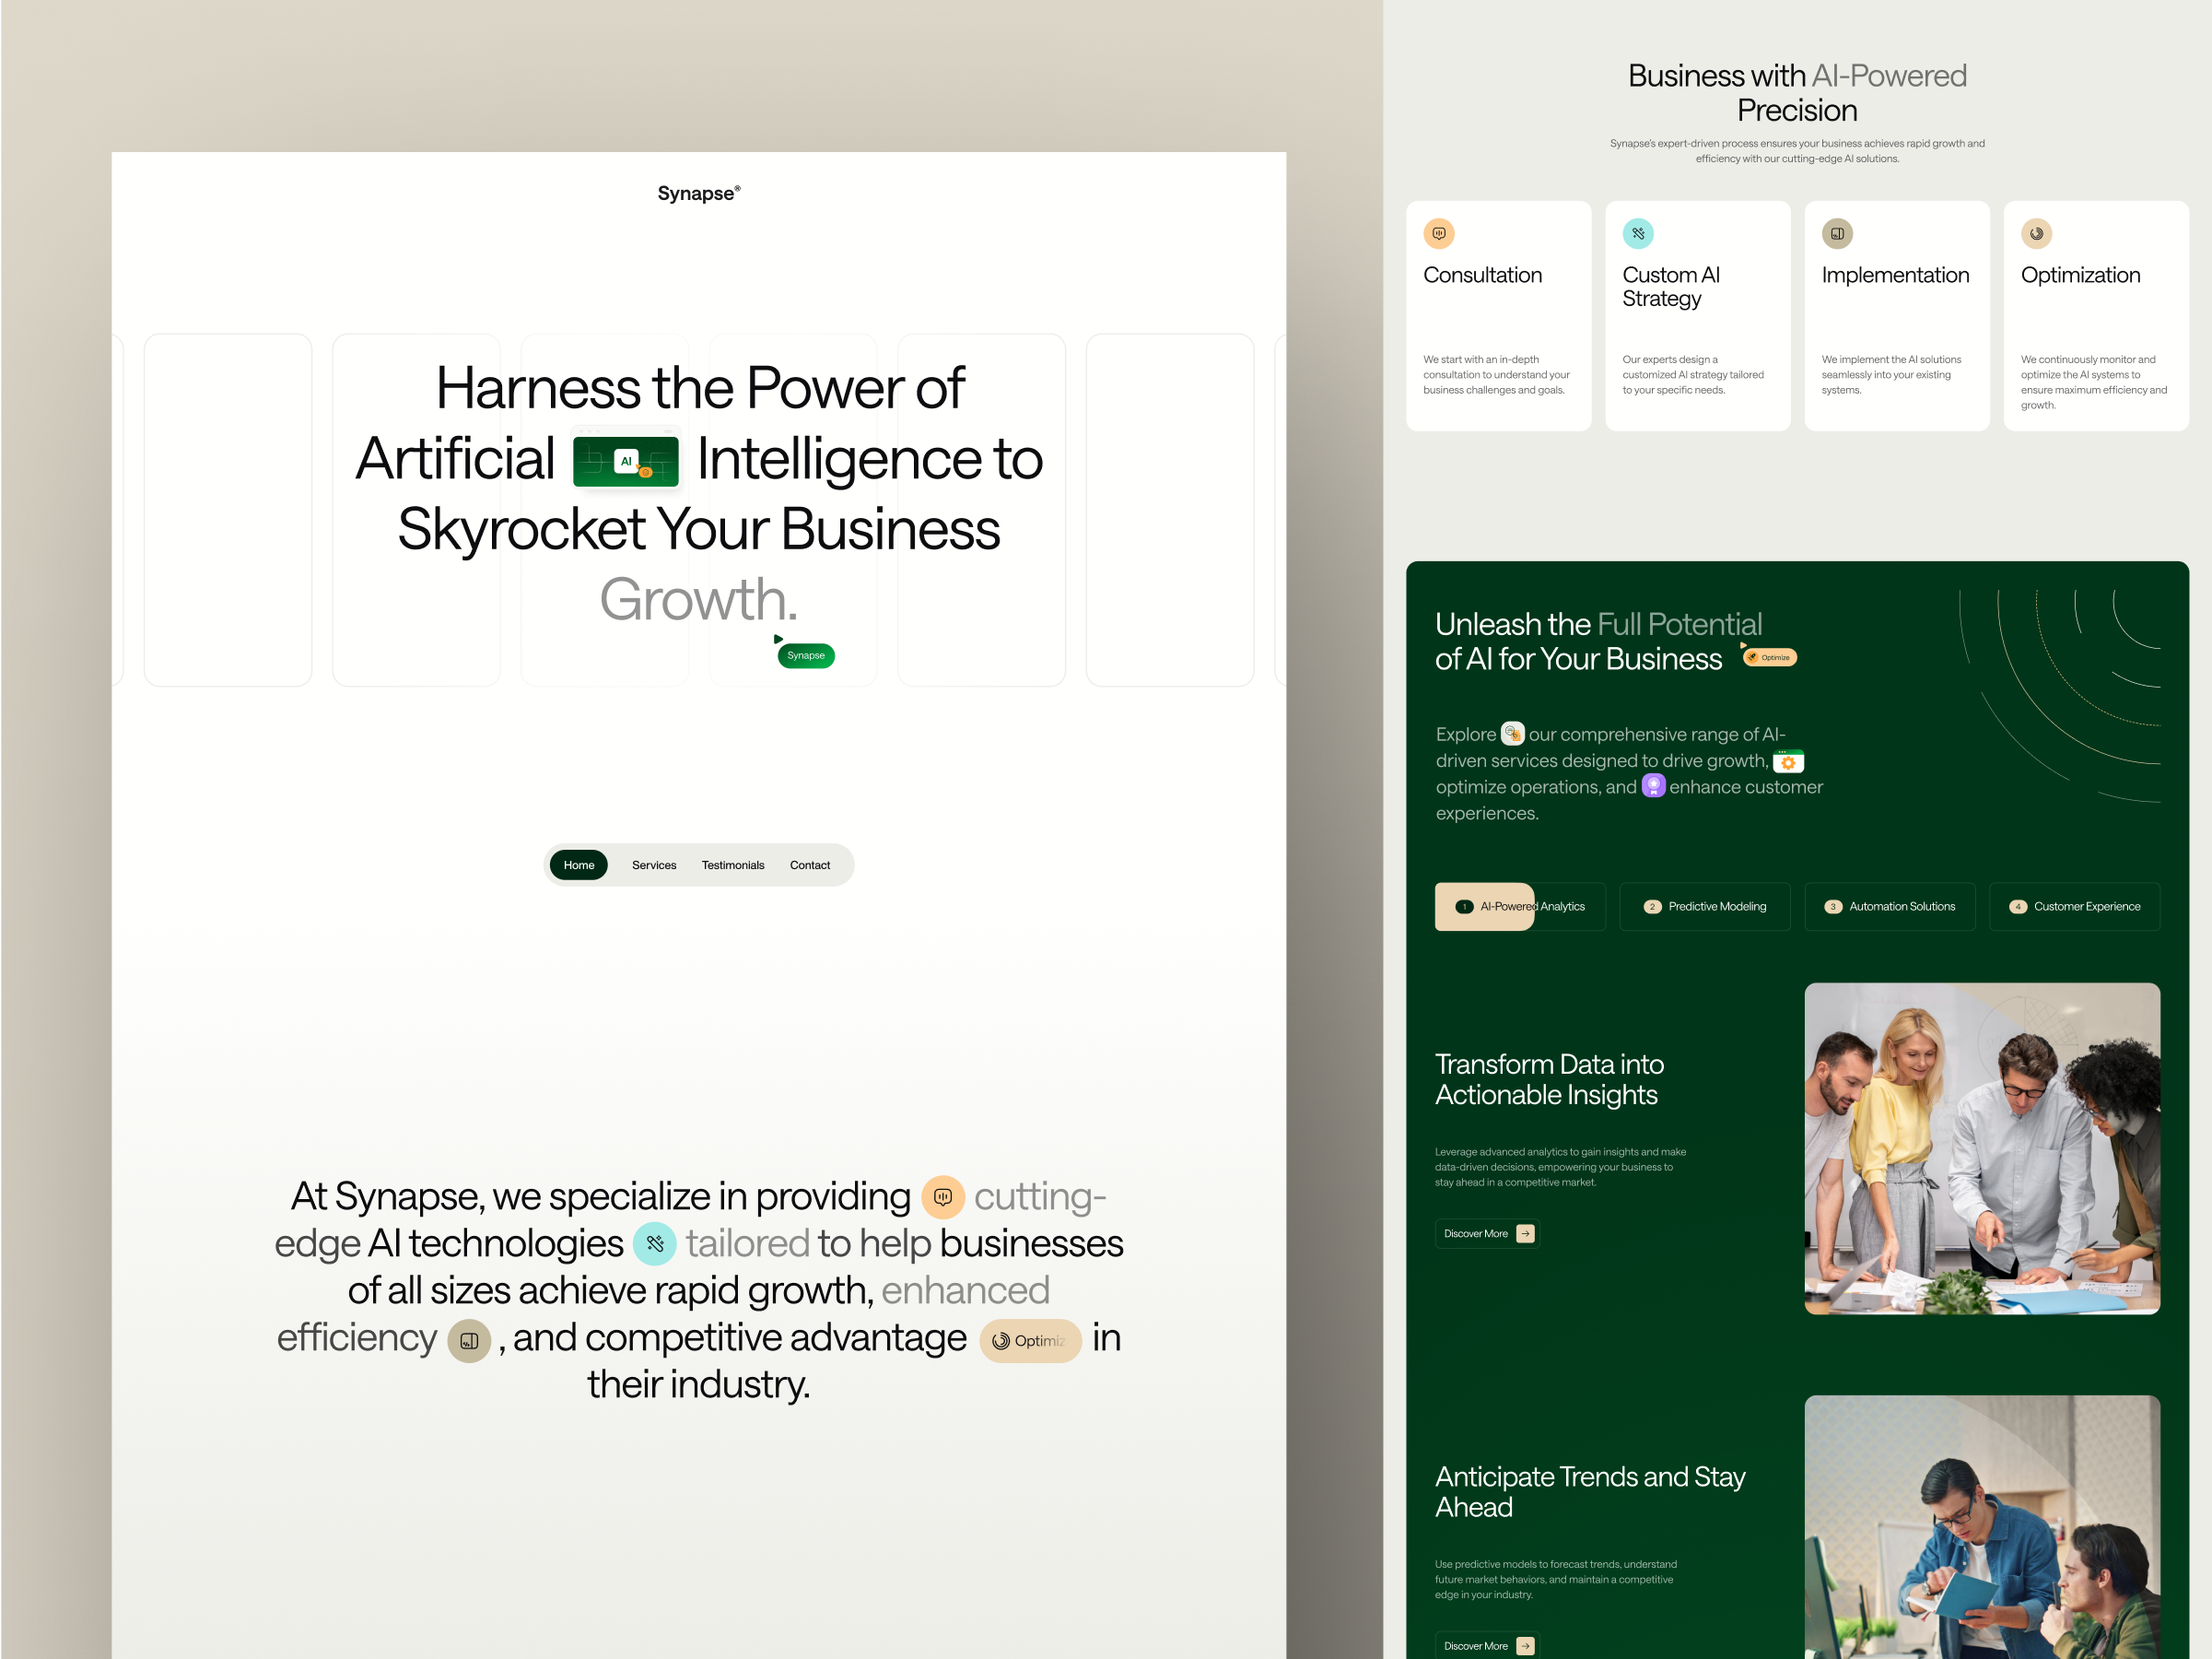Image resolution: width=2212 pixels, height=1659 pixels.
Task: Select the 'Predictive Modeling' step
Action: 1704,907
